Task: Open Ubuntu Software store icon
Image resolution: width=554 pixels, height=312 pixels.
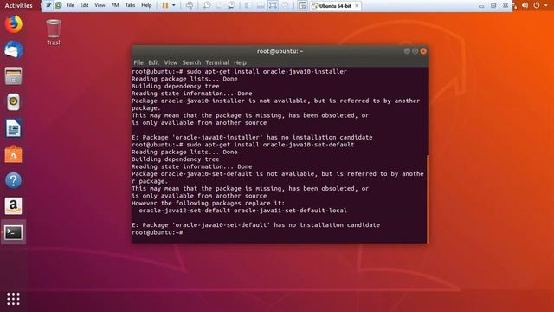Action: 14,154
